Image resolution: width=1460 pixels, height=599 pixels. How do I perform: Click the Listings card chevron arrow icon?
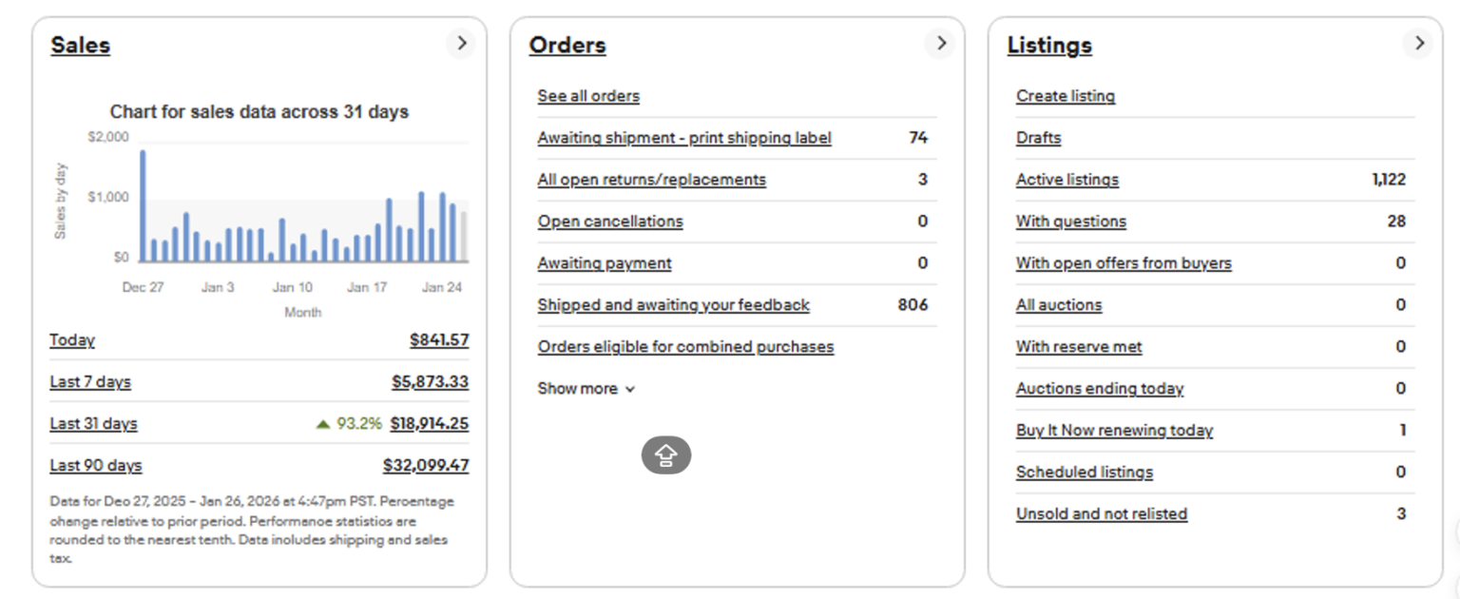tap(1418, 43)
